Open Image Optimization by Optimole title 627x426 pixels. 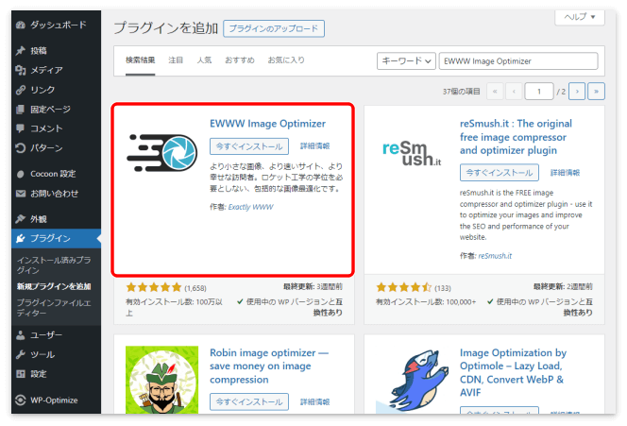click(513, 372)
